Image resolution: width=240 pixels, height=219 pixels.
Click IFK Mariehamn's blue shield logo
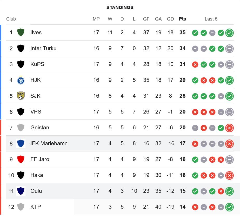pyautogui.click(x=21, y=143)
